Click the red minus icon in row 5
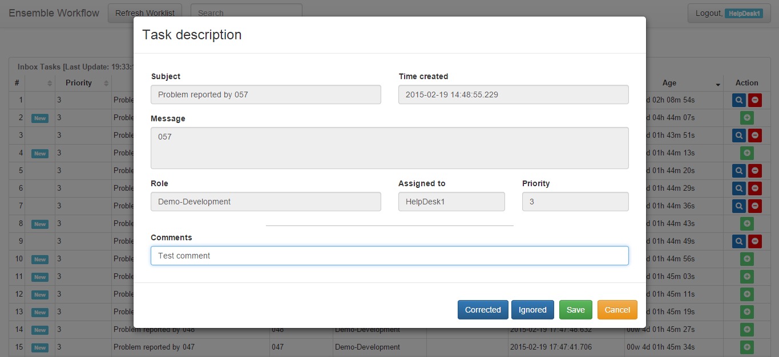 tap(755, 171)
